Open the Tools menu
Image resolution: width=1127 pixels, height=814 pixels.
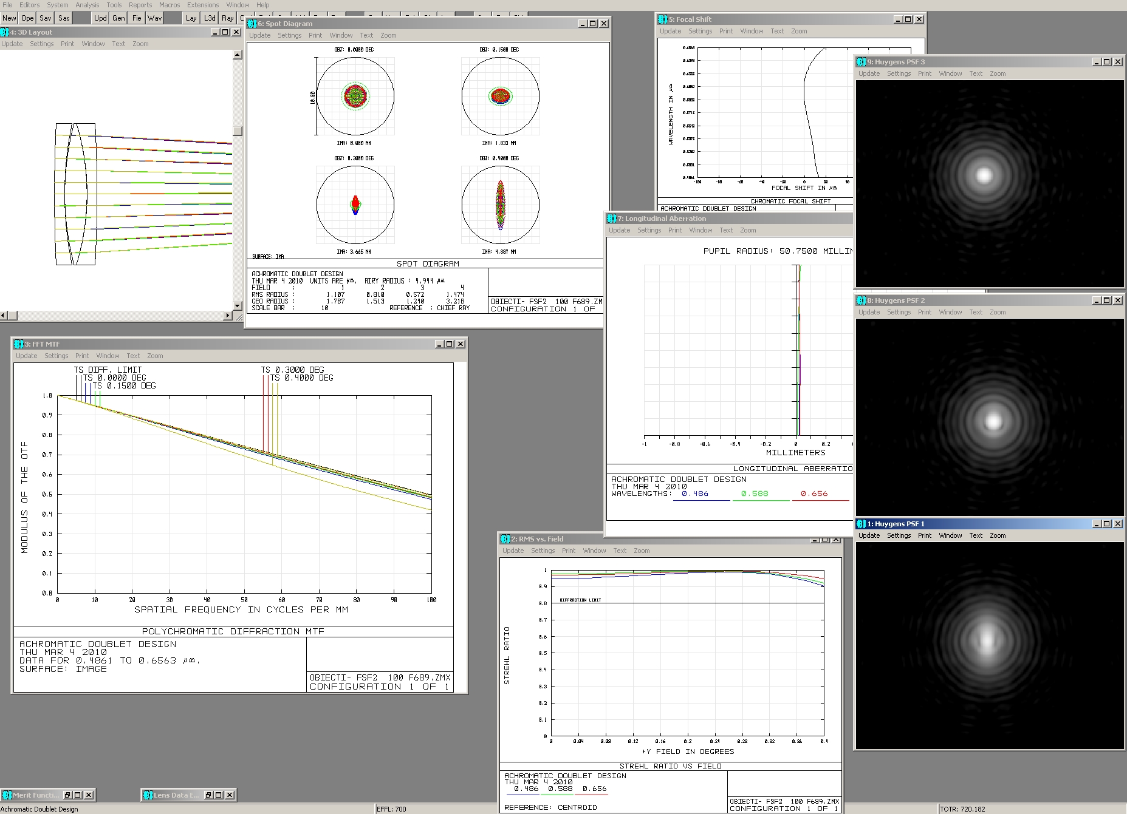coord(114,5)
